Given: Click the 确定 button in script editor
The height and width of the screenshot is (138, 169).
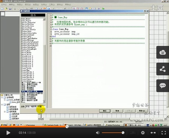Looking at the screenshot, I should pos(105,111).
